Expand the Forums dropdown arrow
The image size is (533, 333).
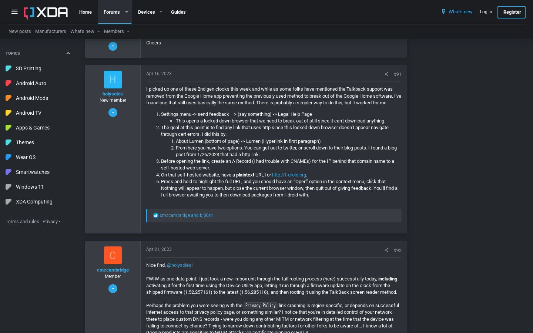pos(127,12)
